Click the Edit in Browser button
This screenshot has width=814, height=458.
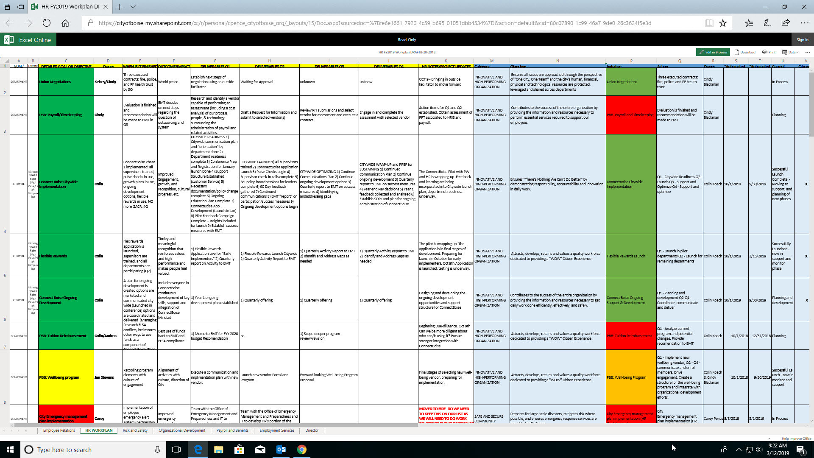[x=713, y=52]
